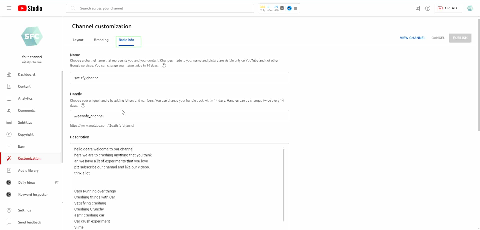Open the help question mark icon
Image resolution: width=480 pixels, height=230 pixels.
pyautogui.click(x=428, y=8)
